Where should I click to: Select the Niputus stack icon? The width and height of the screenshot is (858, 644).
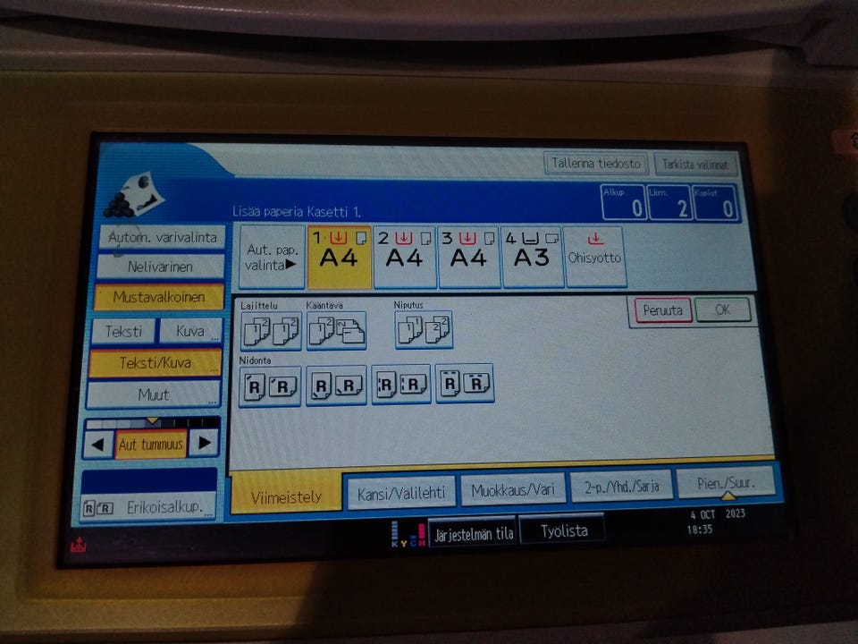[x=424, y=330]
